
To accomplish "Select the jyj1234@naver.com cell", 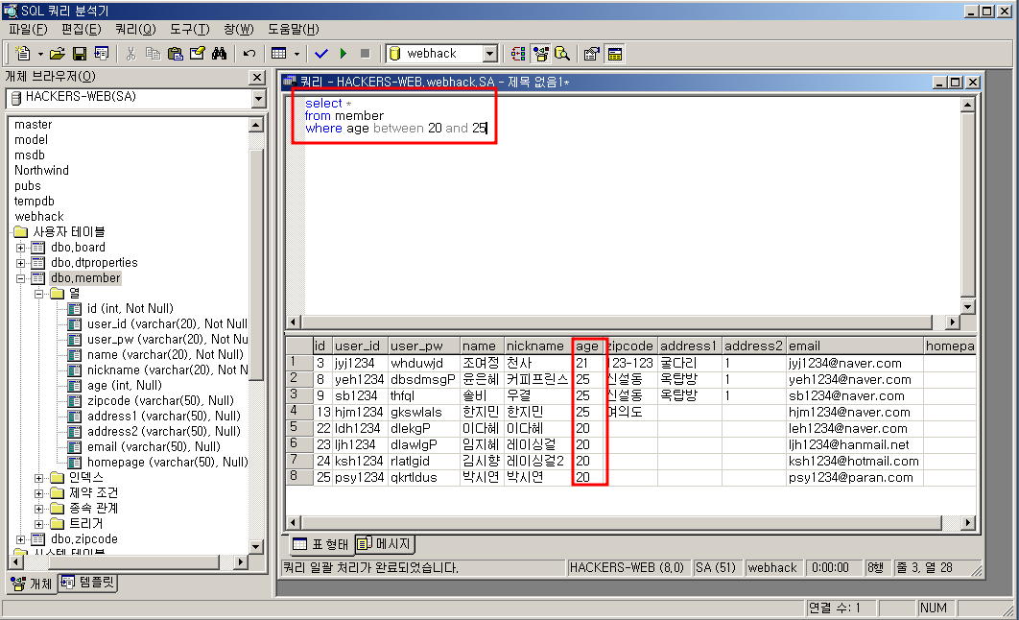I will tap(855, 364).
